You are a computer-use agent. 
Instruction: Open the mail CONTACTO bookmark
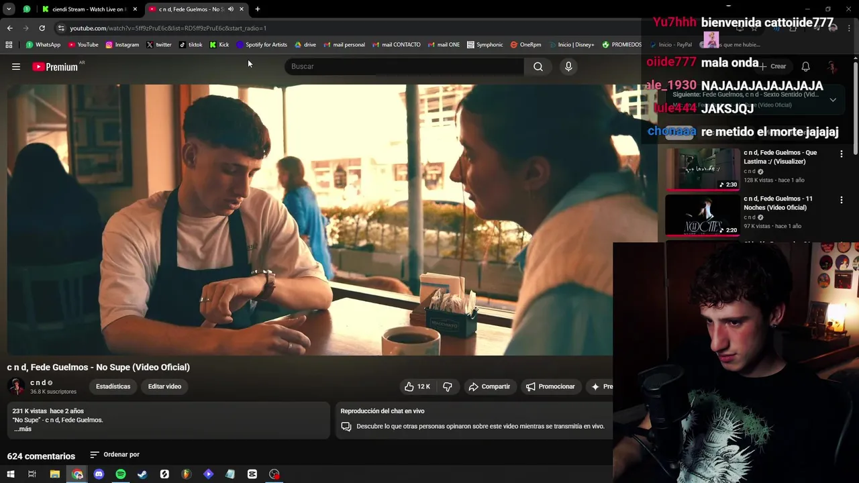click(x=396, y=45)
